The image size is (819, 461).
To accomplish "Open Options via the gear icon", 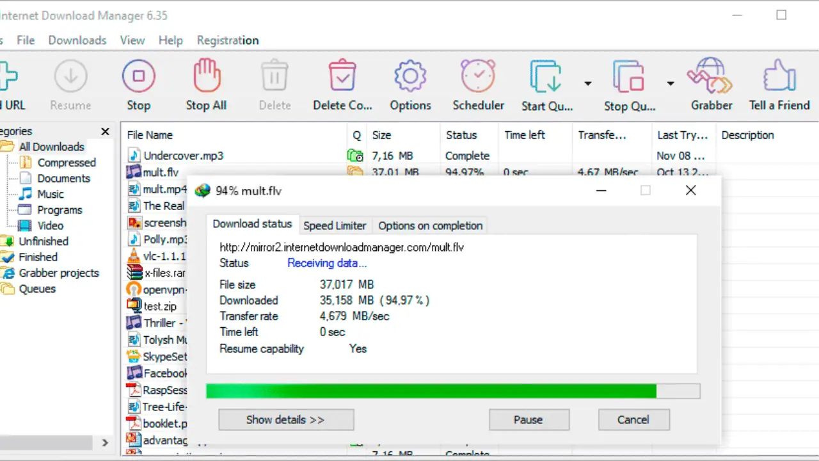I will coord(410,76).
